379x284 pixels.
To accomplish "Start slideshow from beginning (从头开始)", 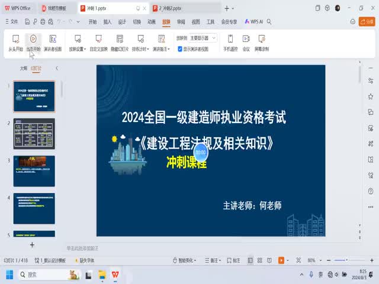I will (x=16, y=43).
